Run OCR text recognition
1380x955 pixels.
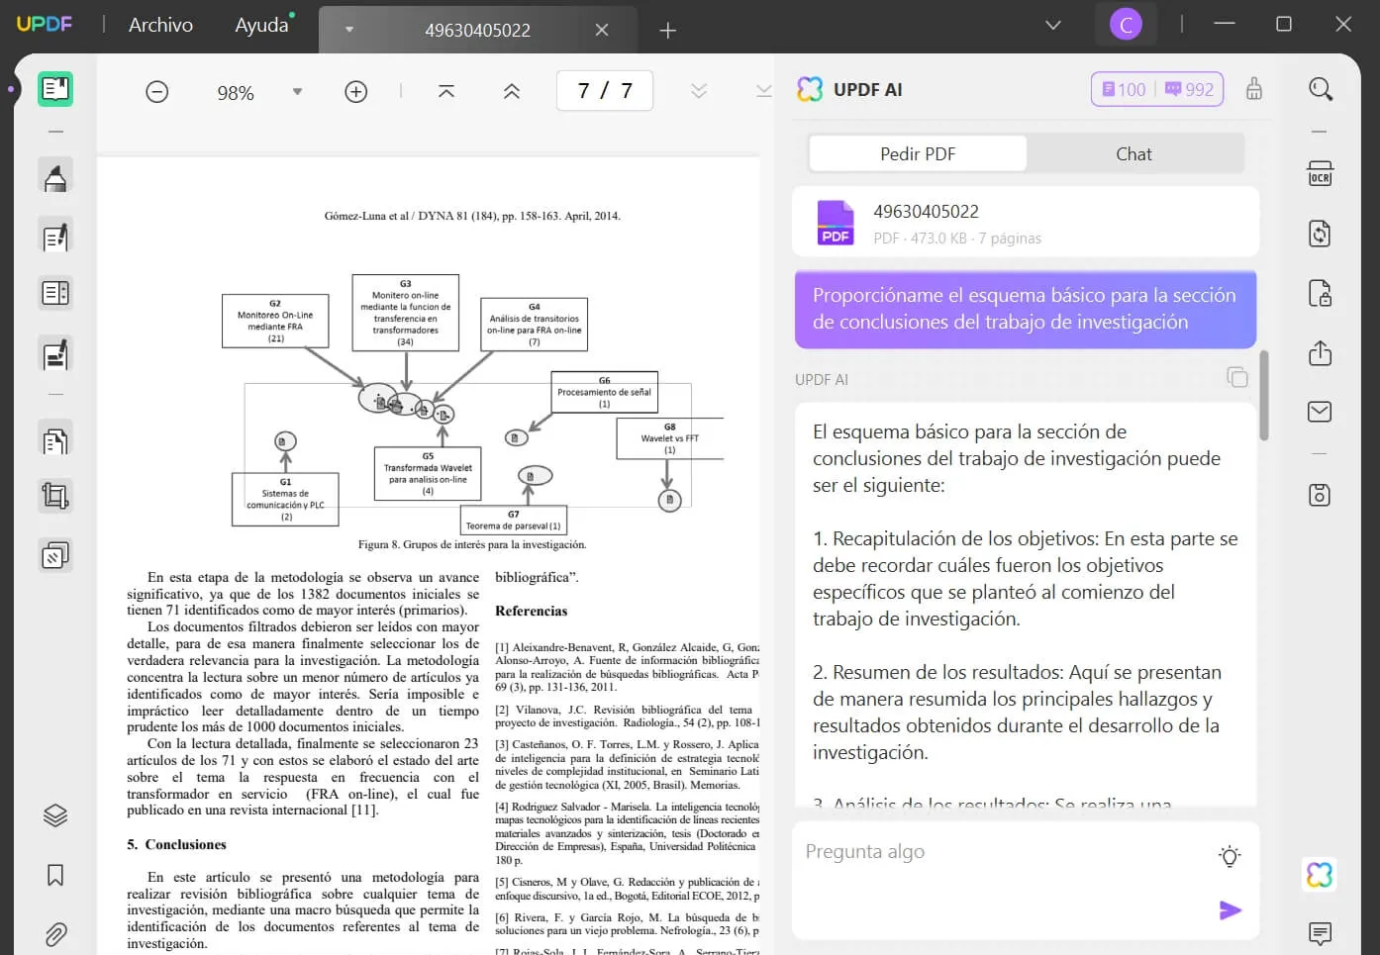pyautogui.click(x=1320, y=174)
